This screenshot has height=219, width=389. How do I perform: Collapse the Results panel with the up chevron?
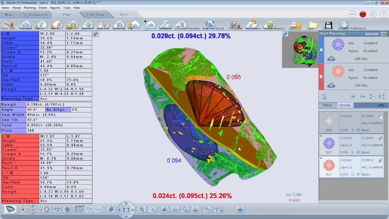381,105
